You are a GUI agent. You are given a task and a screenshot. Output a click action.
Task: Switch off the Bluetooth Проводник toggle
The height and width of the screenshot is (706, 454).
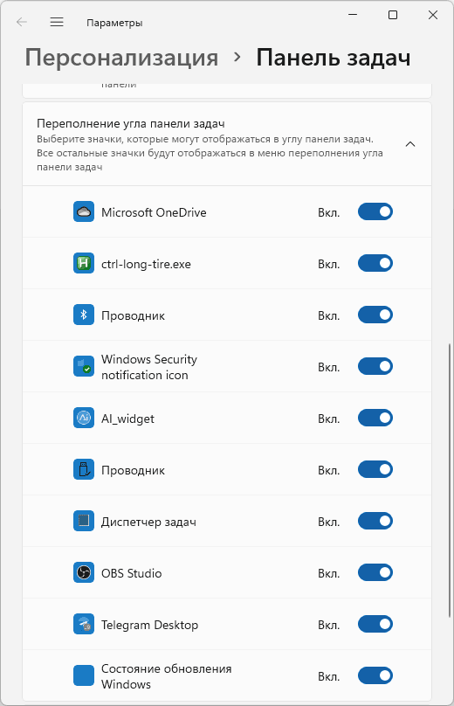pyautogui.click(x=375, y=315)
